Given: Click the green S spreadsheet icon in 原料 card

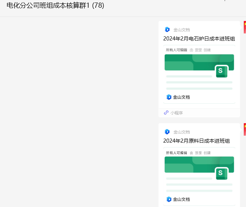Looking at the screenshot, I should coord(221,173).
